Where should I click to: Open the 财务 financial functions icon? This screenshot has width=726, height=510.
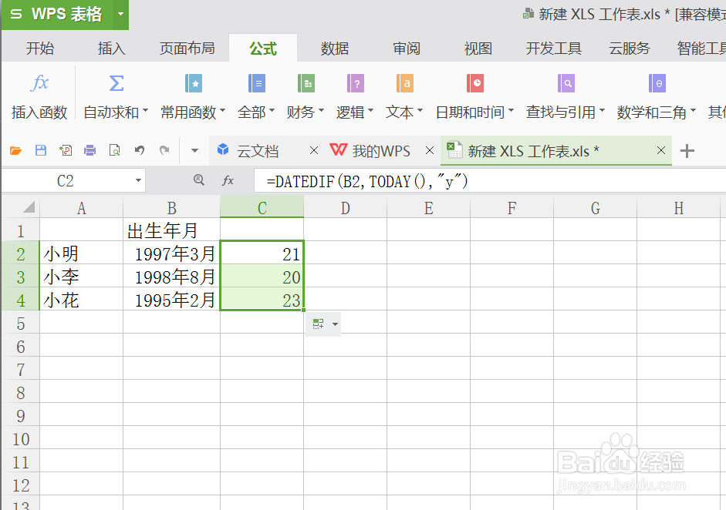306,84
